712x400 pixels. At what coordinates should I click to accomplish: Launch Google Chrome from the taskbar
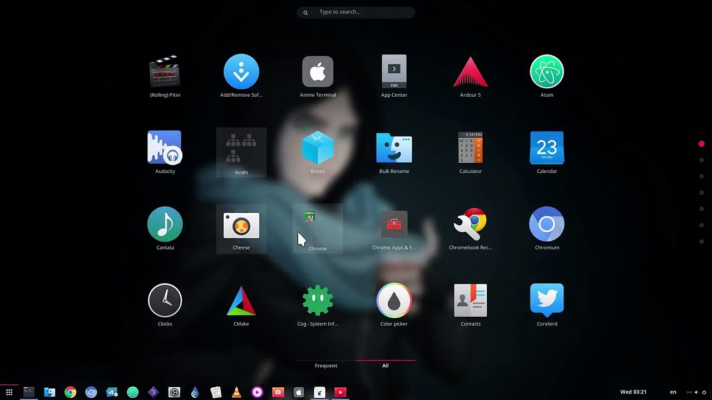[x=70, y=392]
